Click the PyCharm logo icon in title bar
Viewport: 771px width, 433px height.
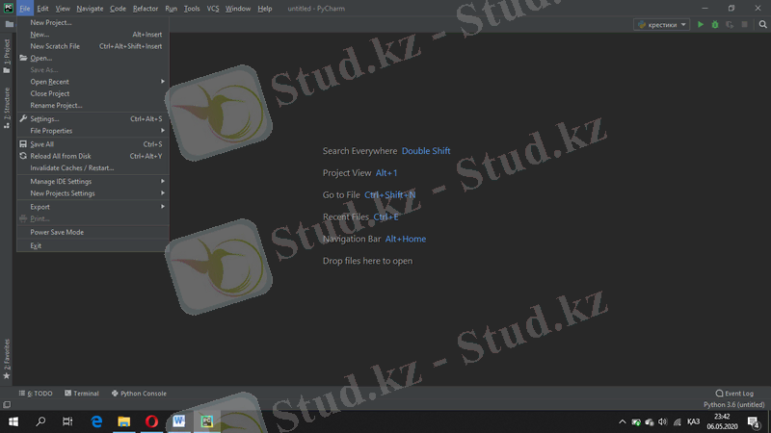[x=9, y=9]
